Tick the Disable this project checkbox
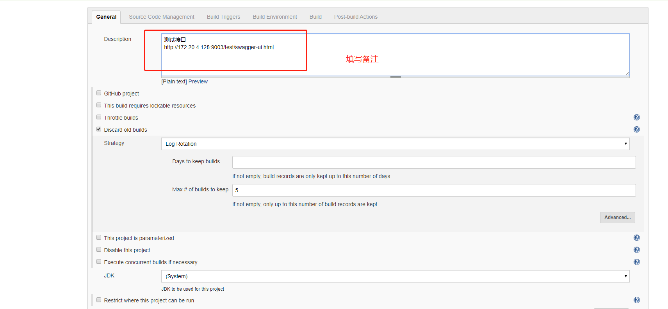The image size is (668, 309). coord(99,250)
